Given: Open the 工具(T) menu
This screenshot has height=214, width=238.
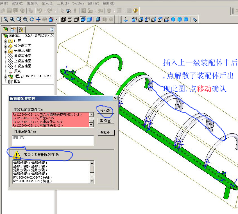Looking at the screenshot, I should coord(63,3).
